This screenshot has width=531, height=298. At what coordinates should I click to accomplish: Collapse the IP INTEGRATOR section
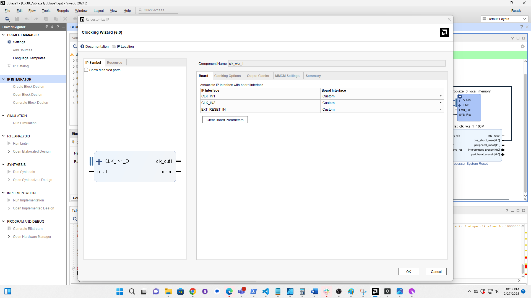3,79
